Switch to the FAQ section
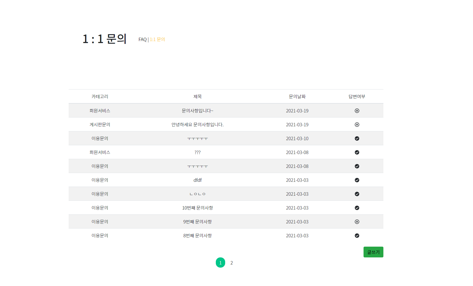The width and height of the screenshot is (473, 286). coord(142,39)
